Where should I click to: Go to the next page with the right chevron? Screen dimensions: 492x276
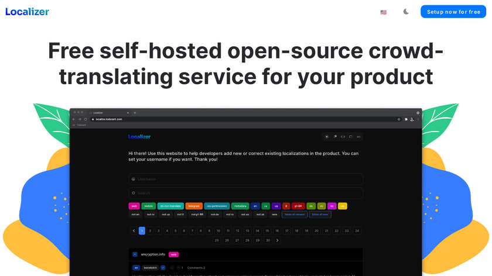[277, 240]
